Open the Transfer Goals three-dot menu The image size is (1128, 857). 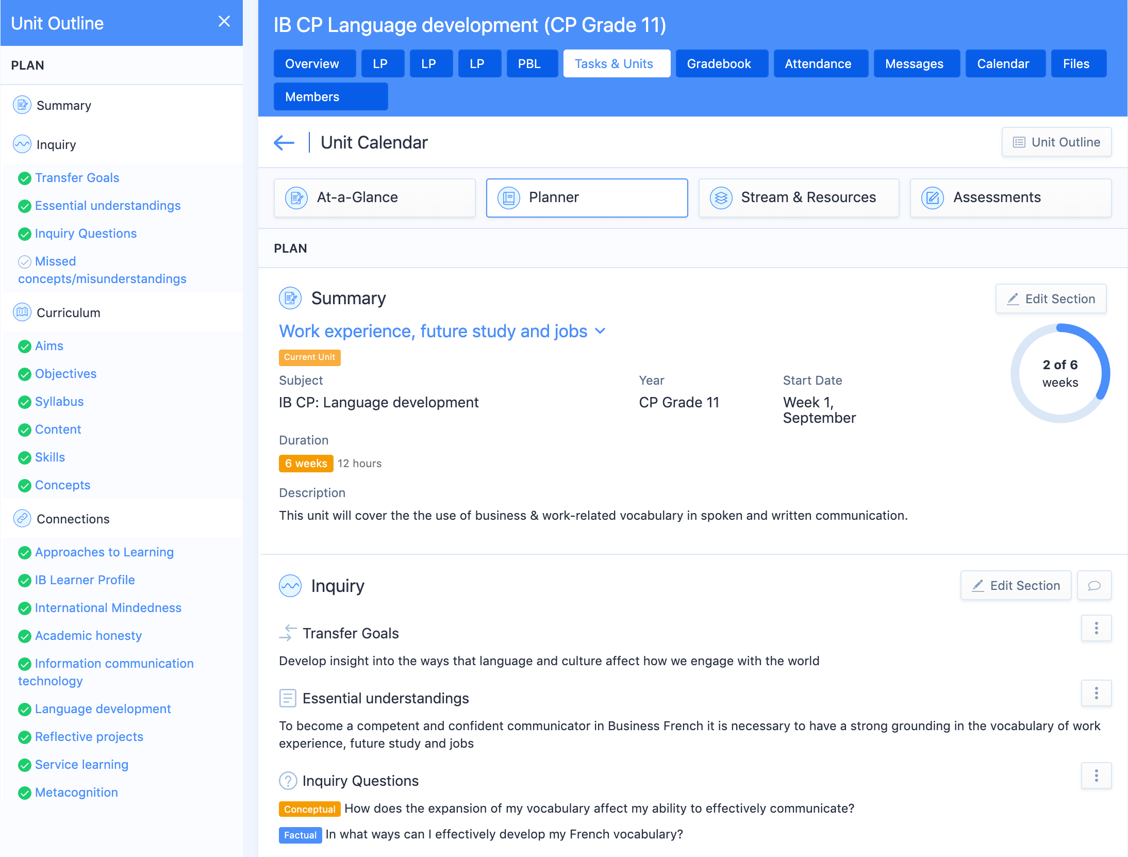[1097, 628]
